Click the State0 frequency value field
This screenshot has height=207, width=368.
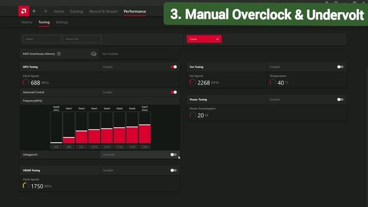tap(56, 147)
